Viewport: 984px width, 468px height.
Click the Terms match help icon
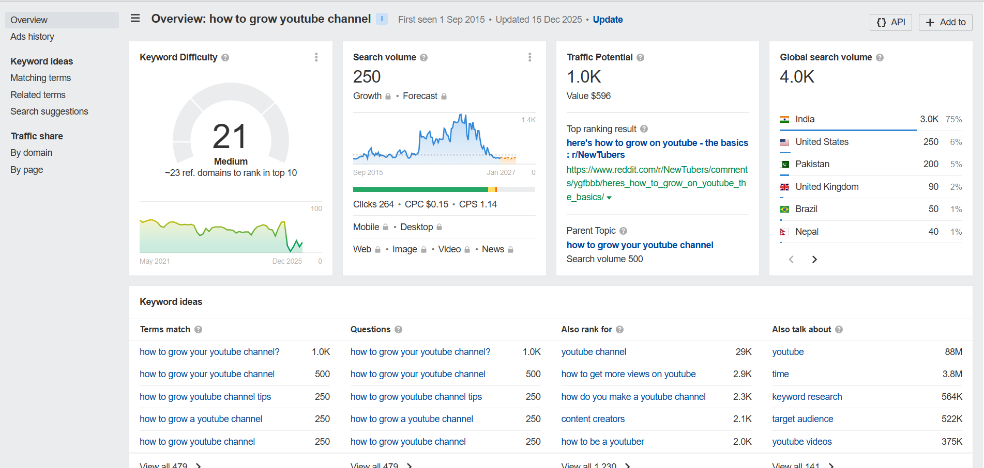(x=198, y=330)
